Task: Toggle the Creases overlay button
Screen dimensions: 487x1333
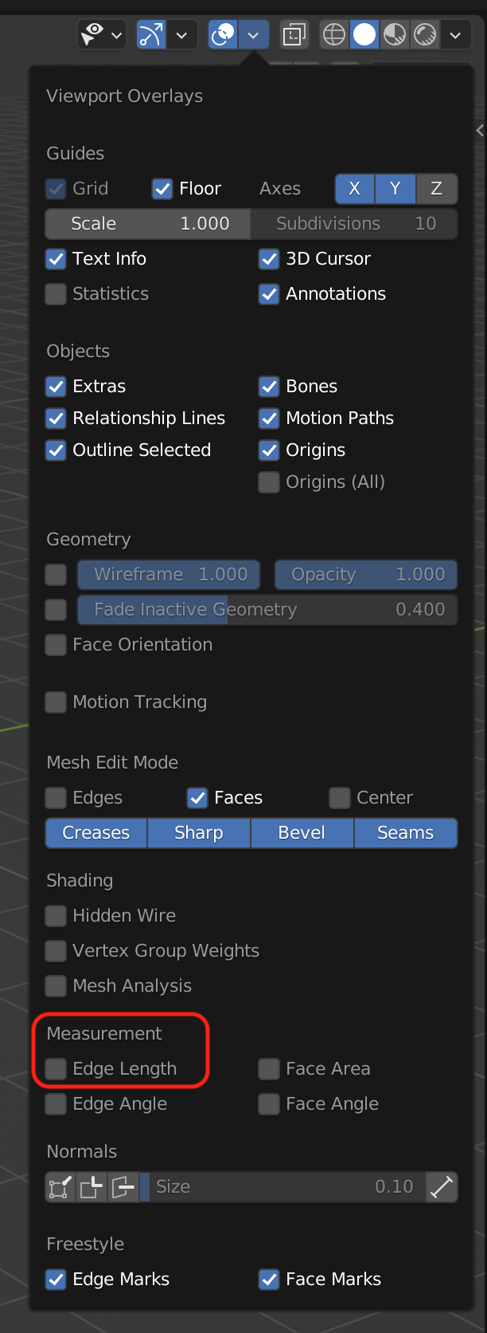Action: [x=96, y=833]
